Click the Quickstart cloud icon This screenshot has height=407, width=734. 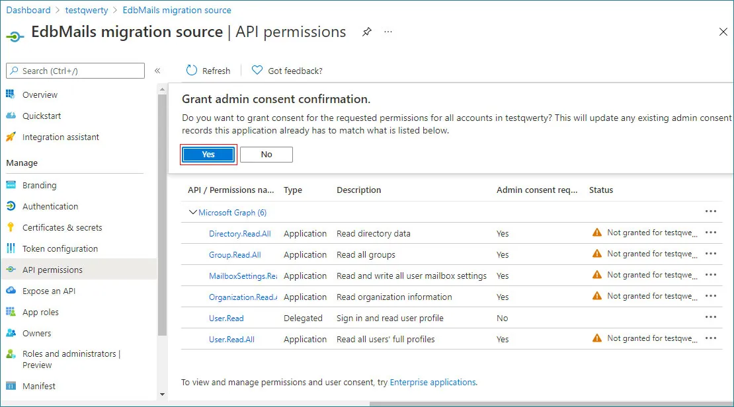pyautogui.click(x=11, y=116)
